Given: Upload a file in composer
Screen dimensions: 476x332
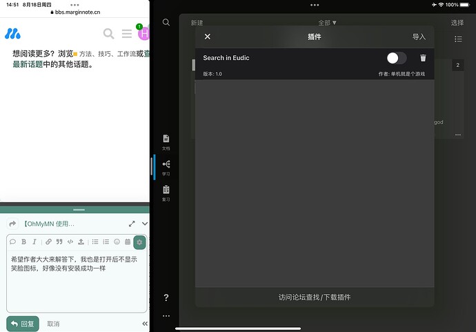Looking at the screenshot, I should [81, 242].
